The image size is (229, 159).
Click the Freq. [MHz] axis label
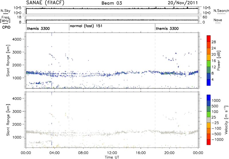[x=5, y=20]
